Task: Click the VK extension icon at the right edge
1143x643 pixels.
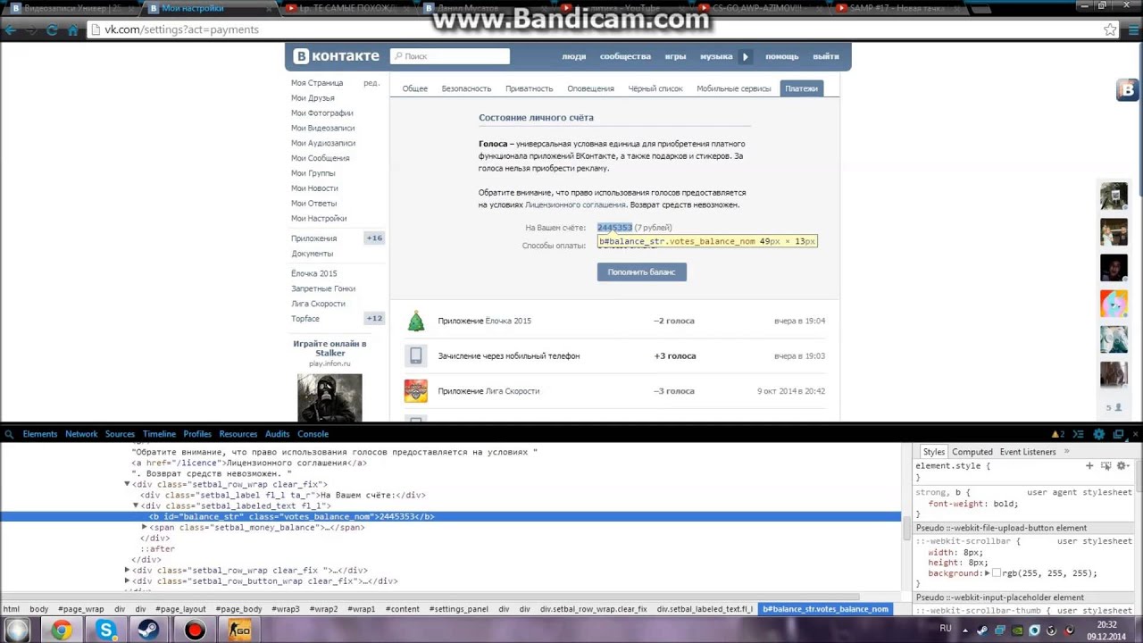Action: click(1127, 89)
